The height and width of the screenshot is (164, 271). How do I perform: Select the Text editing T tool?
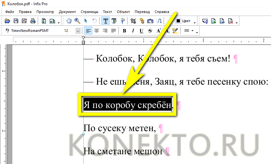pyautogui.click(x=105, y=21)
